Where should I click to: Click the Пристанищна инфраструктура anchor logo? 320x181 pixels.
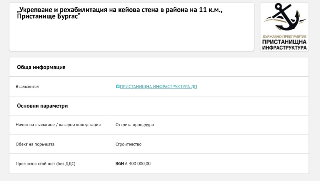tap(284, 27)
